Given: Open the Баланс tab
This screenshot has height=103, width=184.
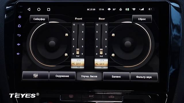Looking at the screenshot, I should click(x=116, y=77).
